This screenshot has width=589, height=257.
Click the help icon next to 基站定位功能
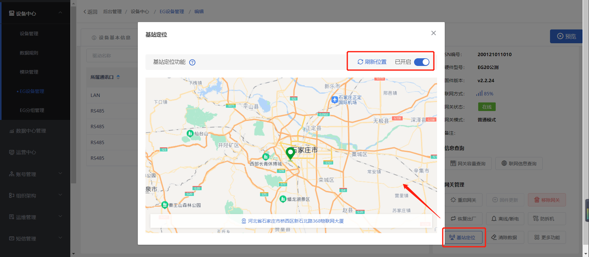click(192, 62)
